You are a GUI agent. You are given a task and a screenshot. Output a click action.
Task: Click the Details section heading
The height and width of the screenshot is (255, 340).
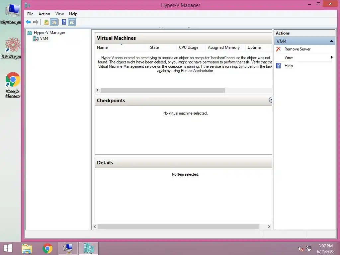click(105, 163)
